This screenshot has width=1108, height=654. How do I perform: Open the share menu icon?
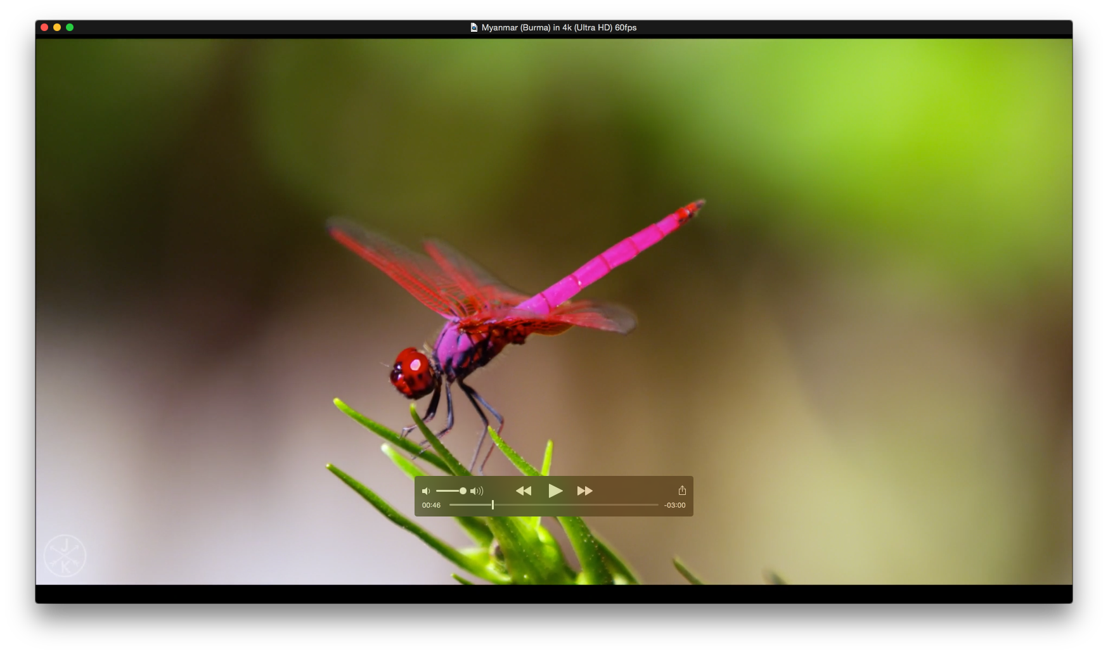click(x=682, y=490)
